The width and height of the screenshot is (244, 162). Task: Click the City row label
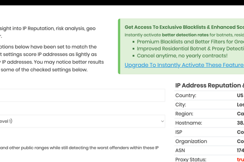181,104
